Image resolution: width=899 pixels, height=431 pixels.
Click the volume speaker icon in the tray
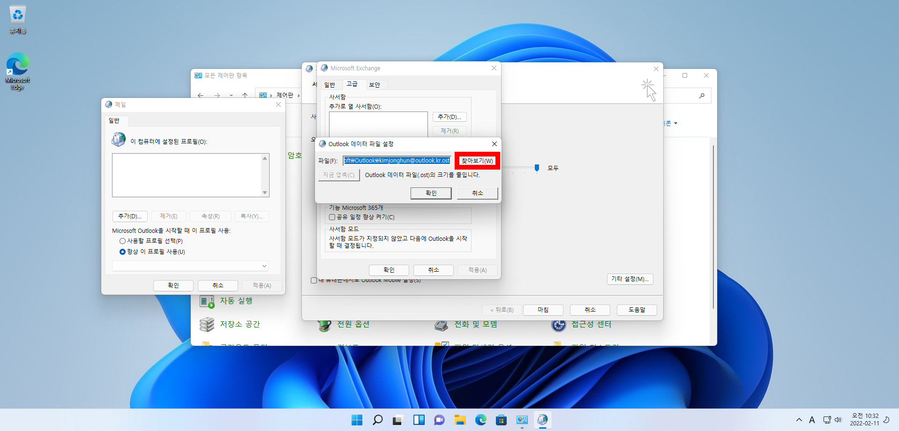click(x=838, y=420)
